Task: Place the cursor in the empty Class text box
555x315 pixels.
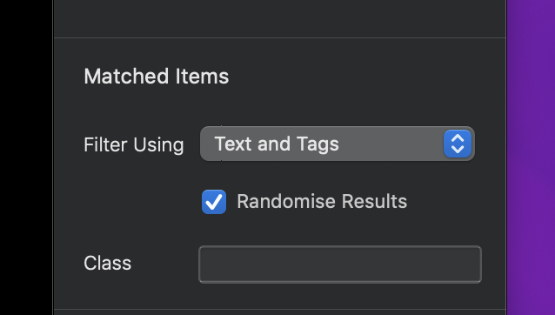Action: point(340,265)
